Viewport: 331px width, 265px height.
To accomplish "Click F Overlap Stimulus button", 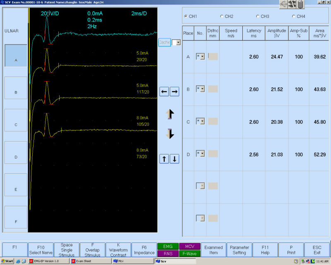I will (x=92, y=250).
